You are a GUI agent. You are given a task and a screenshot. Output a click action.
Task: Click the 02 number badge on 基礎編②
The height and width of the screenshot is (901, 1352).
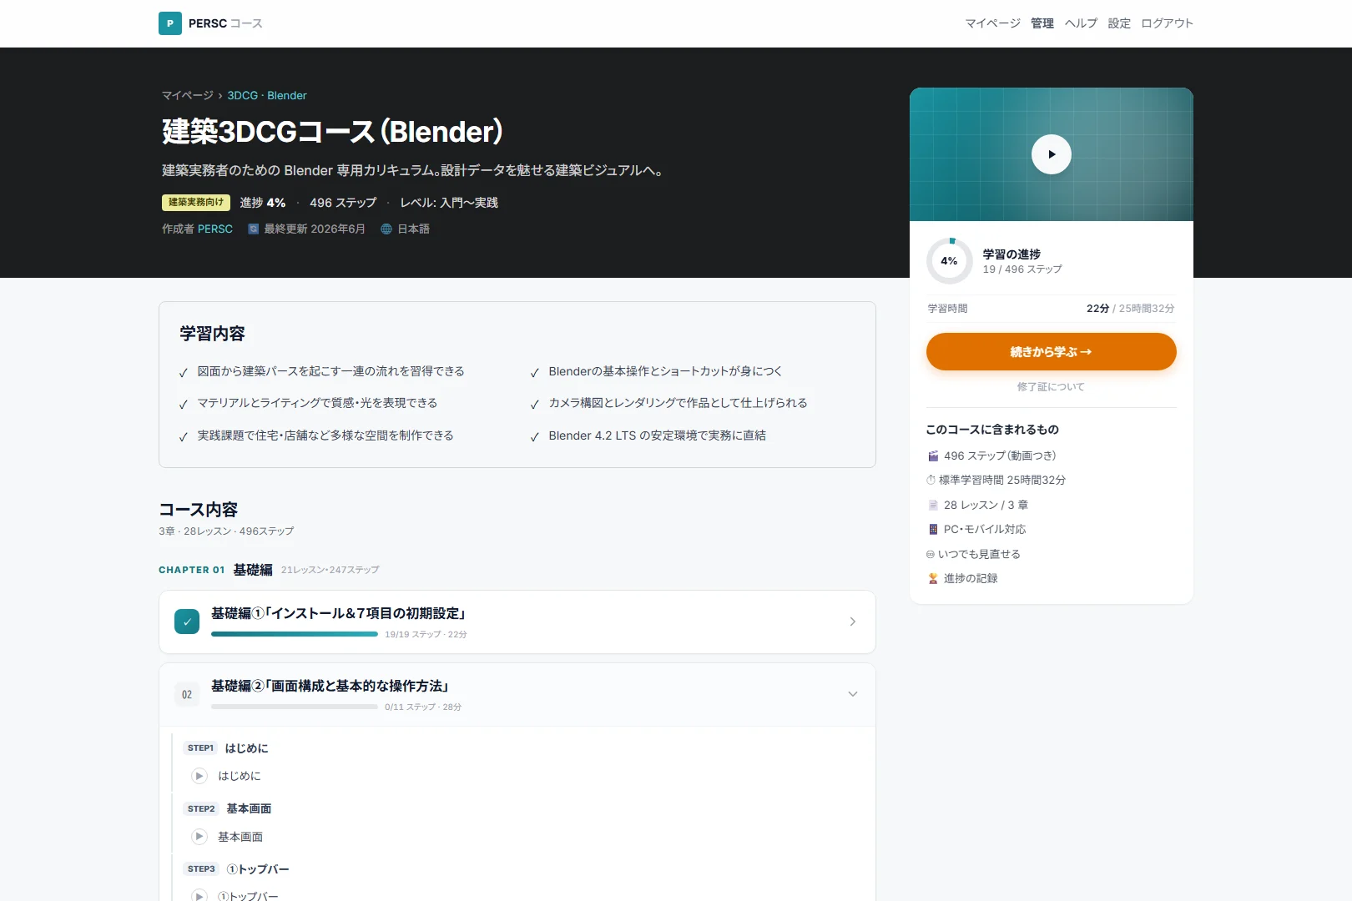point(187,694)
